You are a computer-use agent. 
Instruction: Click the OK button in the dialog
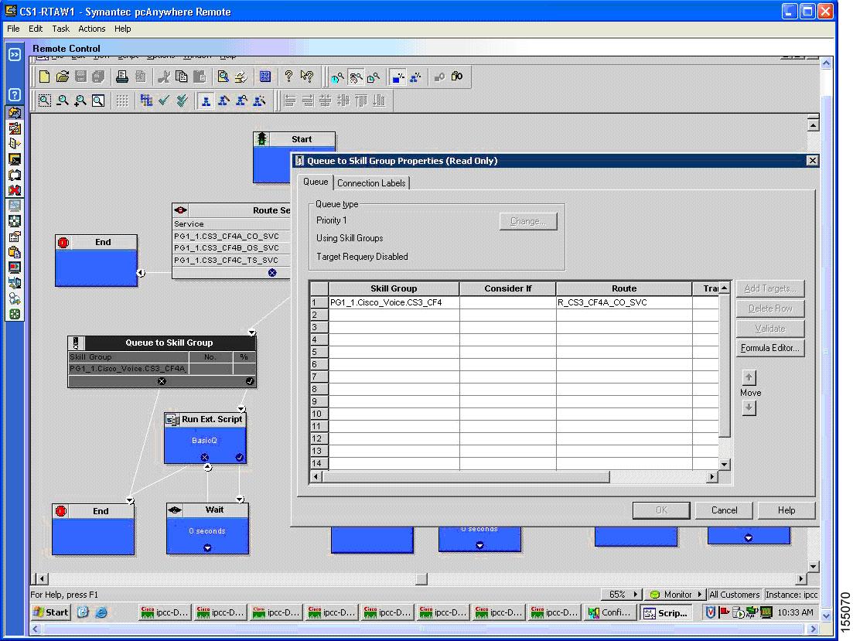[661, 510]
